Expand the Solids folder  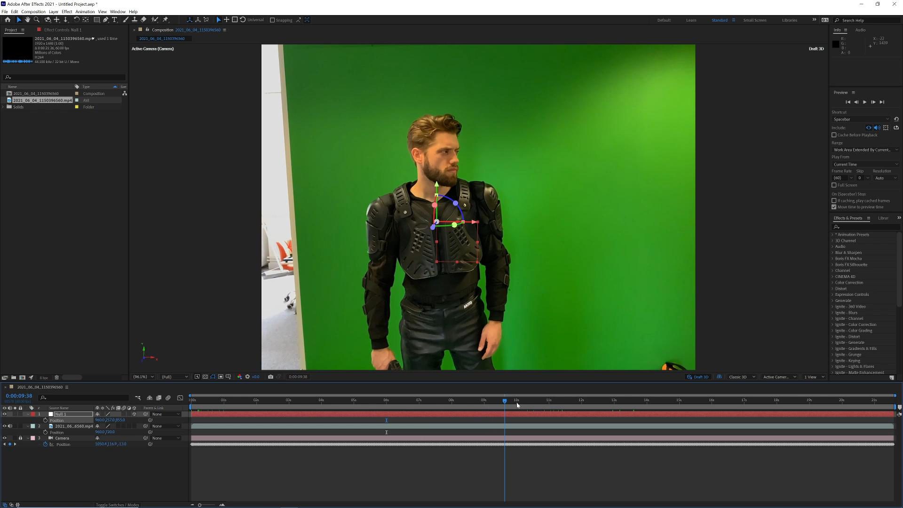click(x=3, y=107)
